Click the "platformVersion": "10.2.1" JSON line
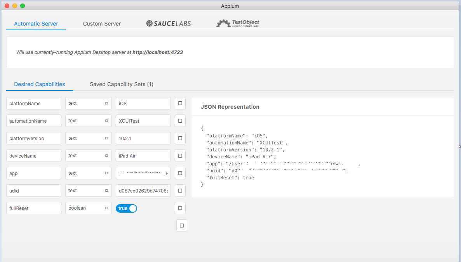Screen dimensions: 461x262 [x=245, y=150]
